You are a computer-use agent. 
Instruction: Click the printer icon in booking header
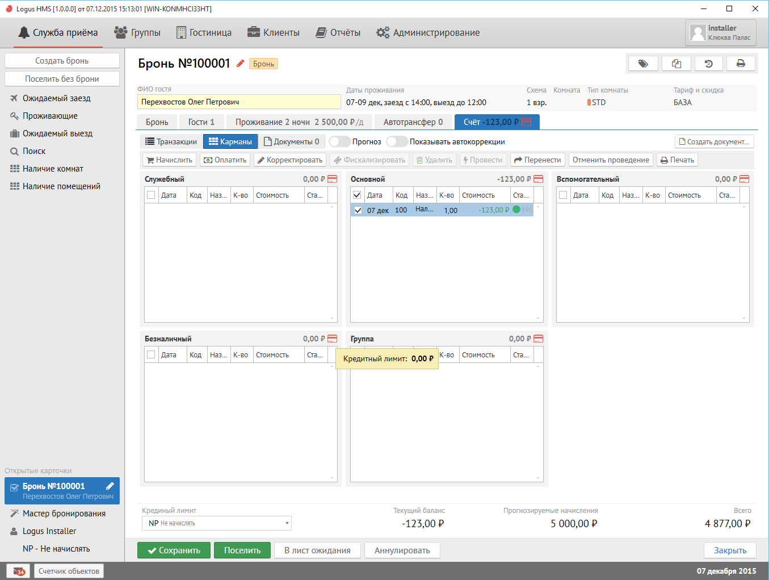(741, 64)
